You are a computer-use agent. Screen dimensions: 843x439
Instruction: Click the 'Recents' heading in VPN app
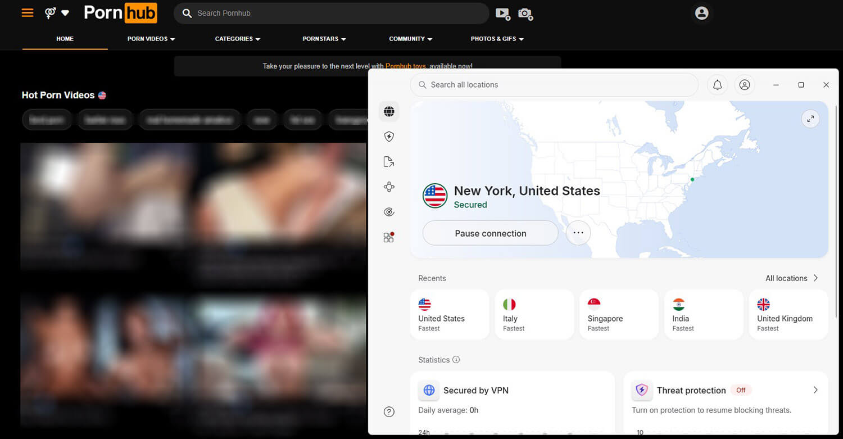click(x=432, y=278)
